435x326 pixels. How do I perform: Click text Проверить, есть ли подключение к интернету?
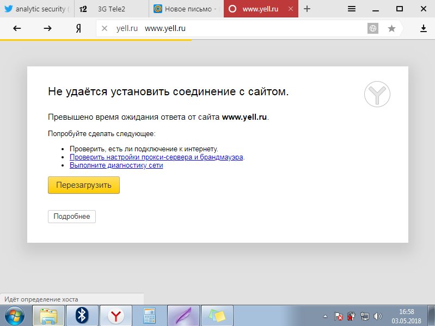(144, 149)
